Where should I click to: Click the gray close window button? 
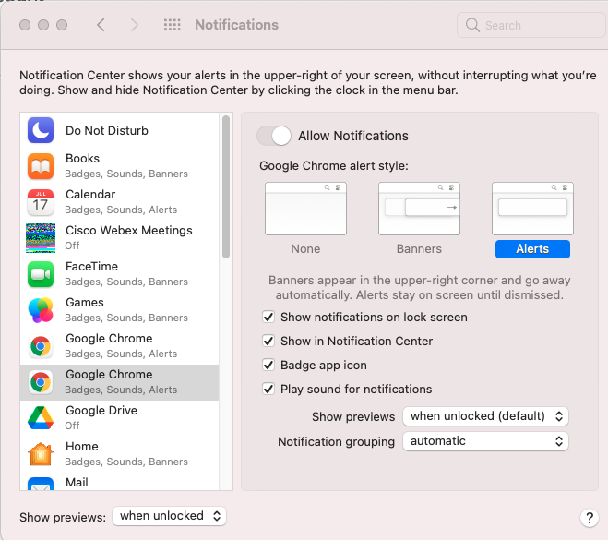(25, 25)
